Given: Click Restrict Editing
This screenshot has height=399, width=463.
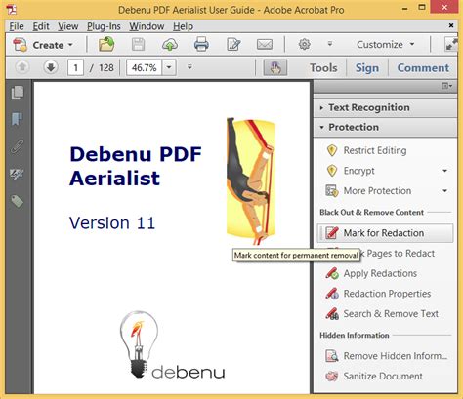Looking at the screenshot, I should (x=375, y=150).
